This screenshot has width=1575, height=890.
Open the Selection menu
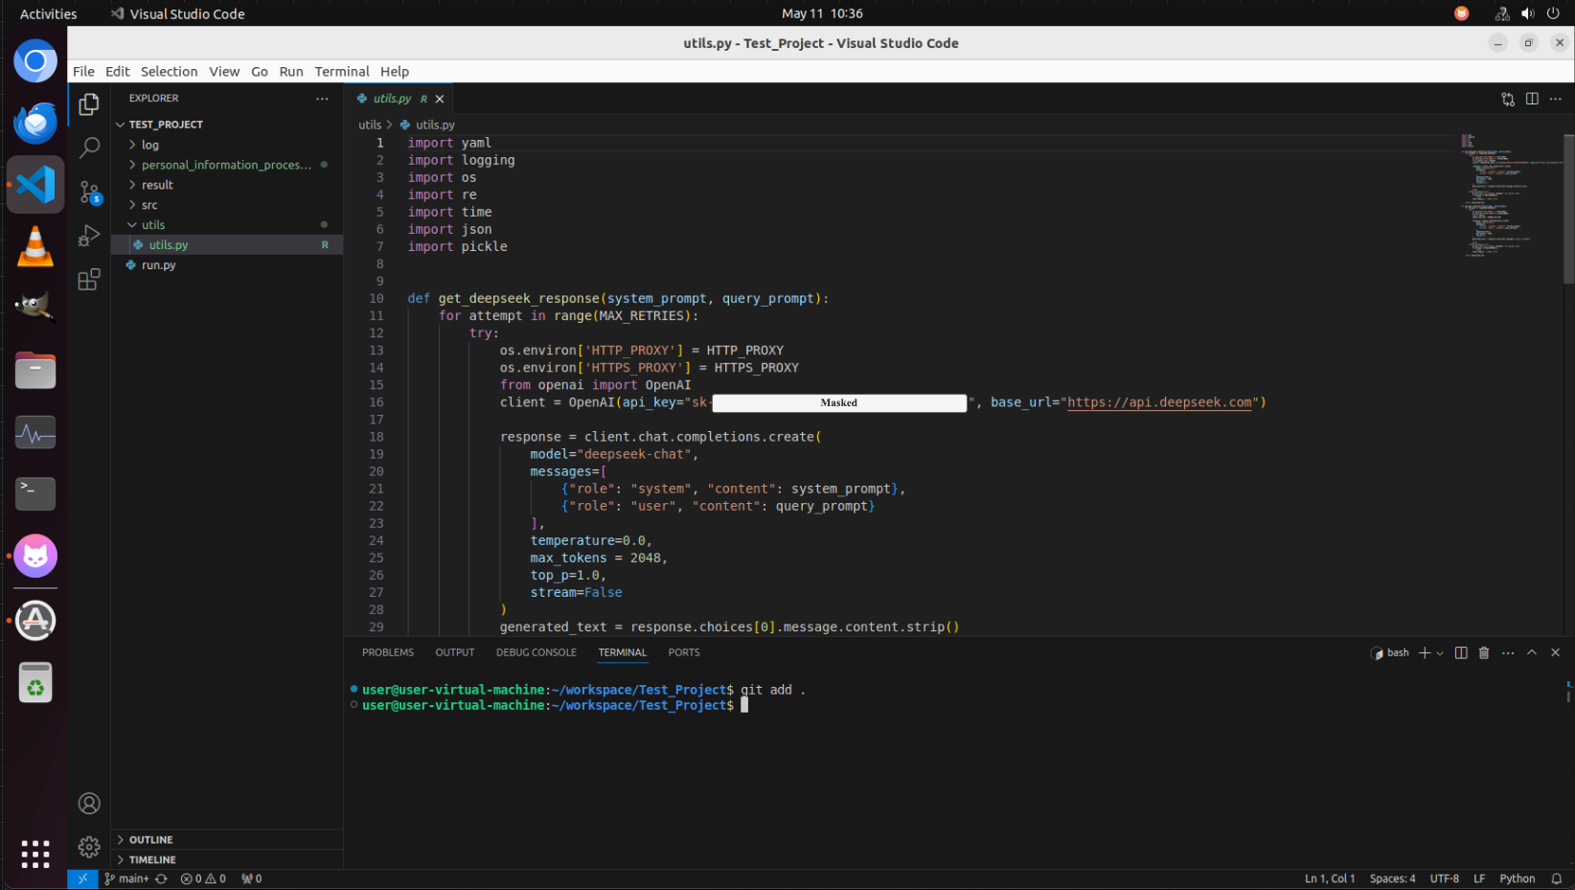(x=169, y=72)
